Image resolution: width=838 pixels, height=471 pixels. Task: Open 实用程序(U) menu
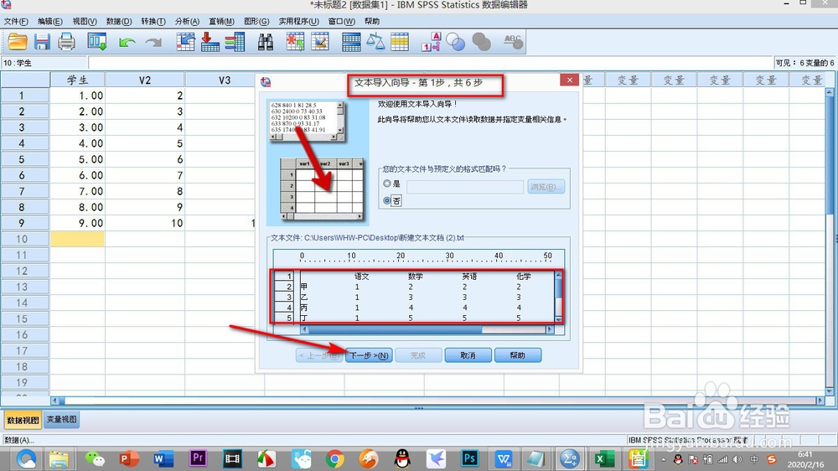[x=299, y=22]
